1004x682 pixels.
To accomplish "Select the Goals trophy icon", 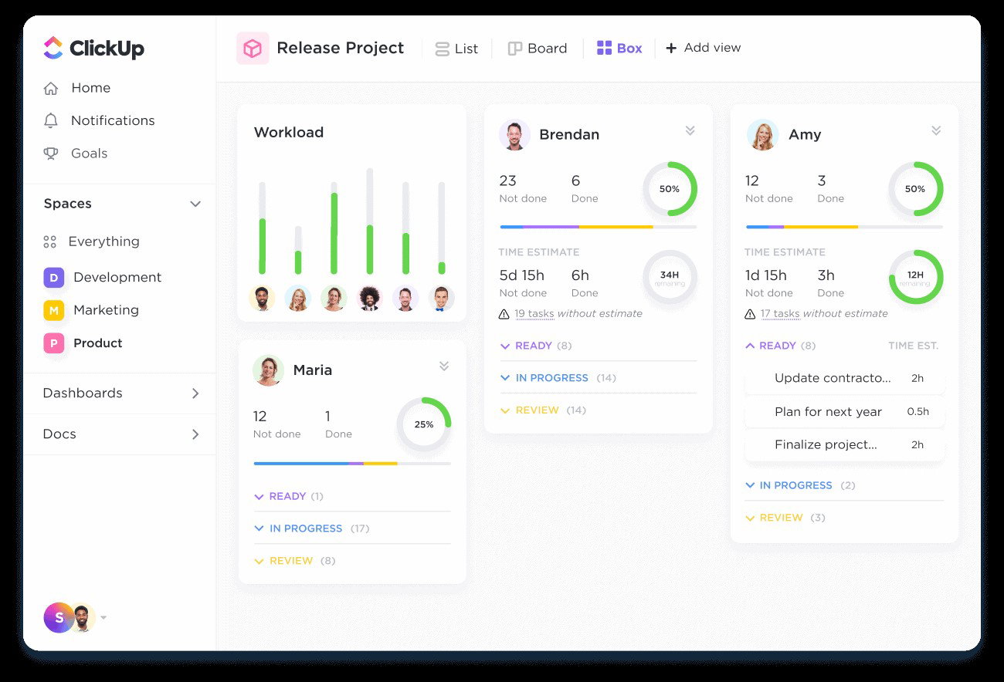I will tap(49, 153).
